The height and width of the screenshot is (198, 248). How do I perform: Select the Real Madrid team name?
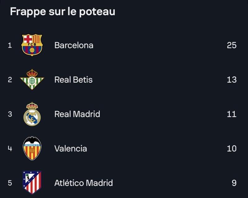click(77, 114)
